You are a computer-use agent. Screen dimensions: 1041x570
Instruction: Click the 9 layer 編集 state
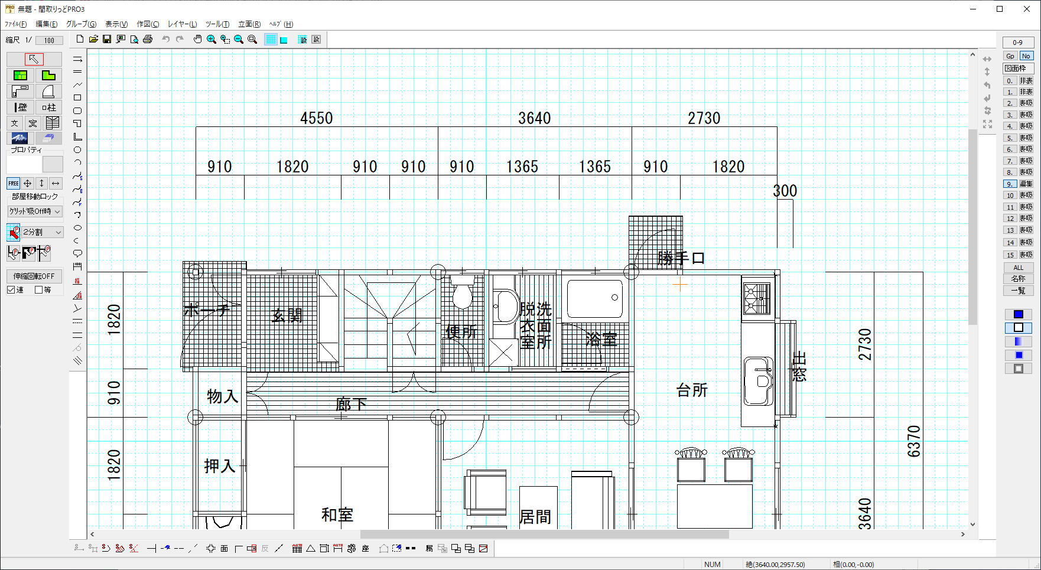click(1026, 184)
